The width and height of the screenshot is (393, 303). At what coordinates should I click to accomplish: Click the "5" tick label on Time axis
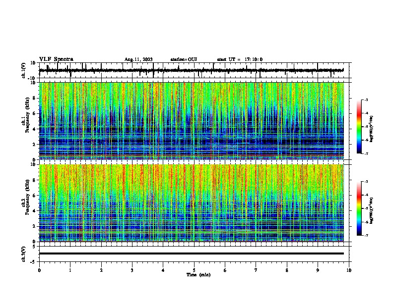coord(194,270)
